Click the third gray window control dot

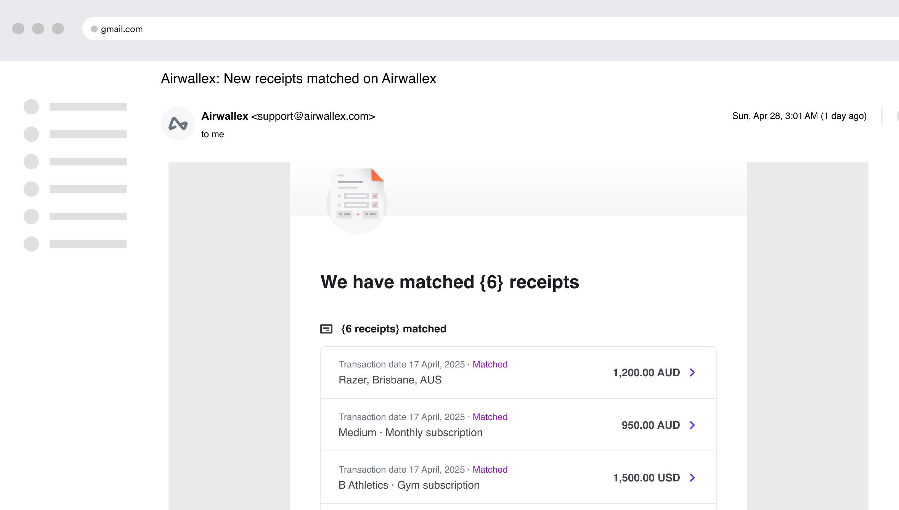(58, 29)
